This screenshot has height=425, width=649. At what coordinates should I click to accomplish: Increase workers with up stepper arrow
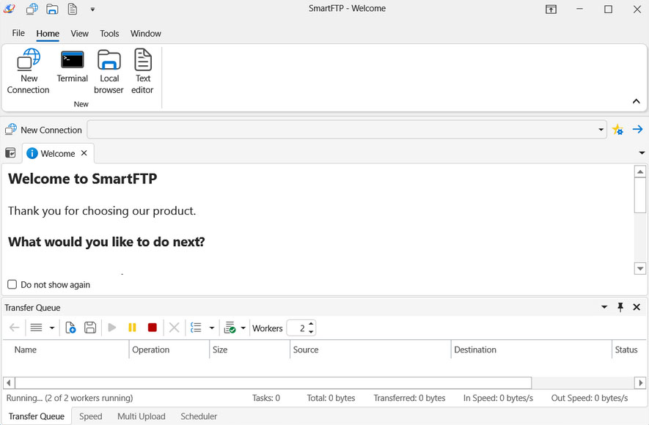(311, 324)
